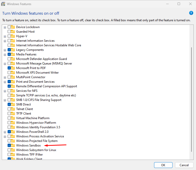The width and height of the screenshot is (196, 170).
Task: Uncheck Remote Differential Compression API Support
Action: pos(9,86)
